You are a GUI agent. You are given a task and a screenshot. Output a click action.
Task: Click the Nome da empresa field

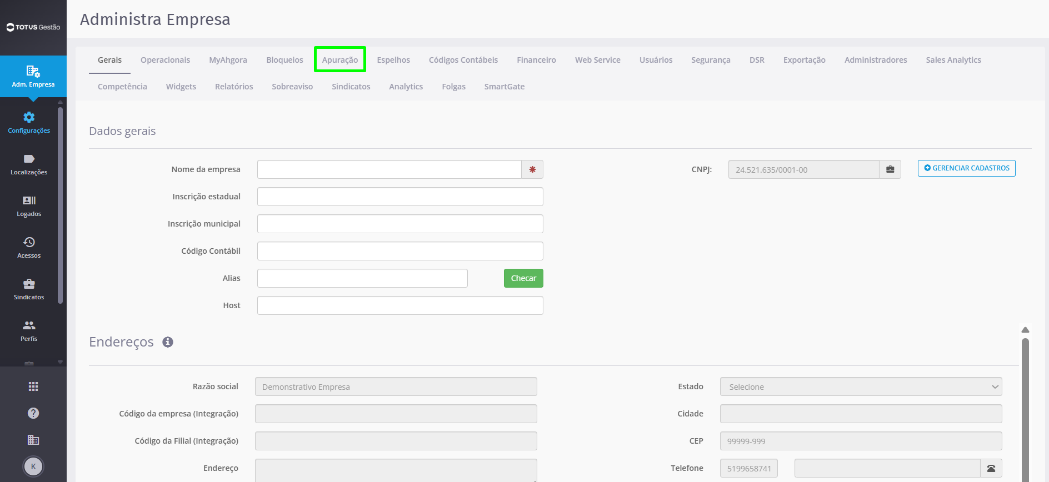coord(389,169)
